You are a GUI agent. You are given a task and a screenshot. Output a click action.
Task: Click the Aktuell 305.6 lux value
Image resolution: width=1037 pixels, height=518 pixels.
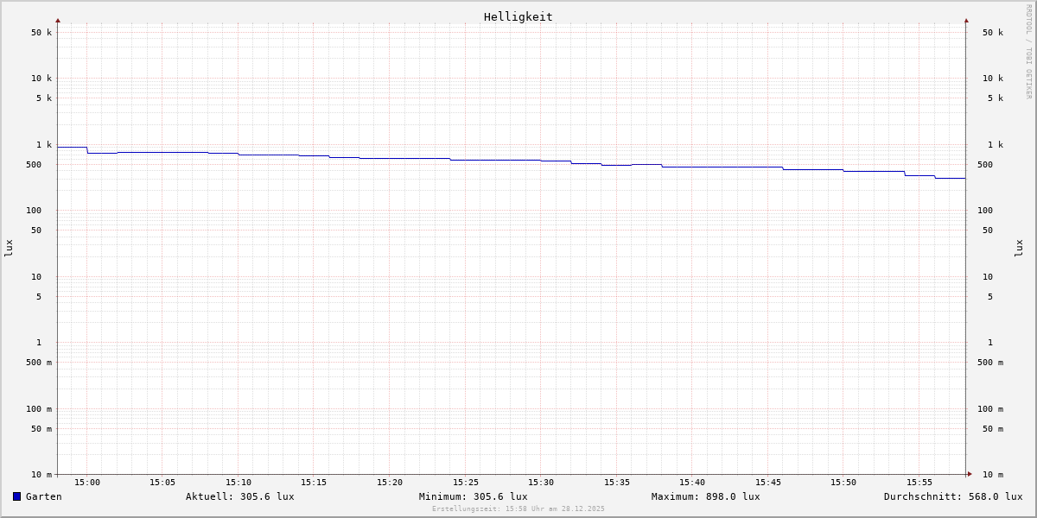[x=239, y=496]
